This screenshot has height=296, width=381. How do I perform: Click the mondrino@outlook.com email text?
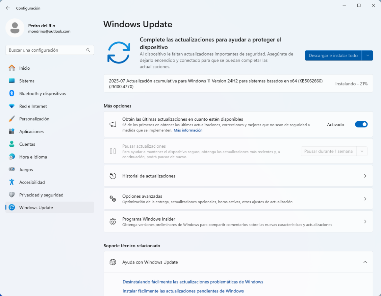(49, 31)
